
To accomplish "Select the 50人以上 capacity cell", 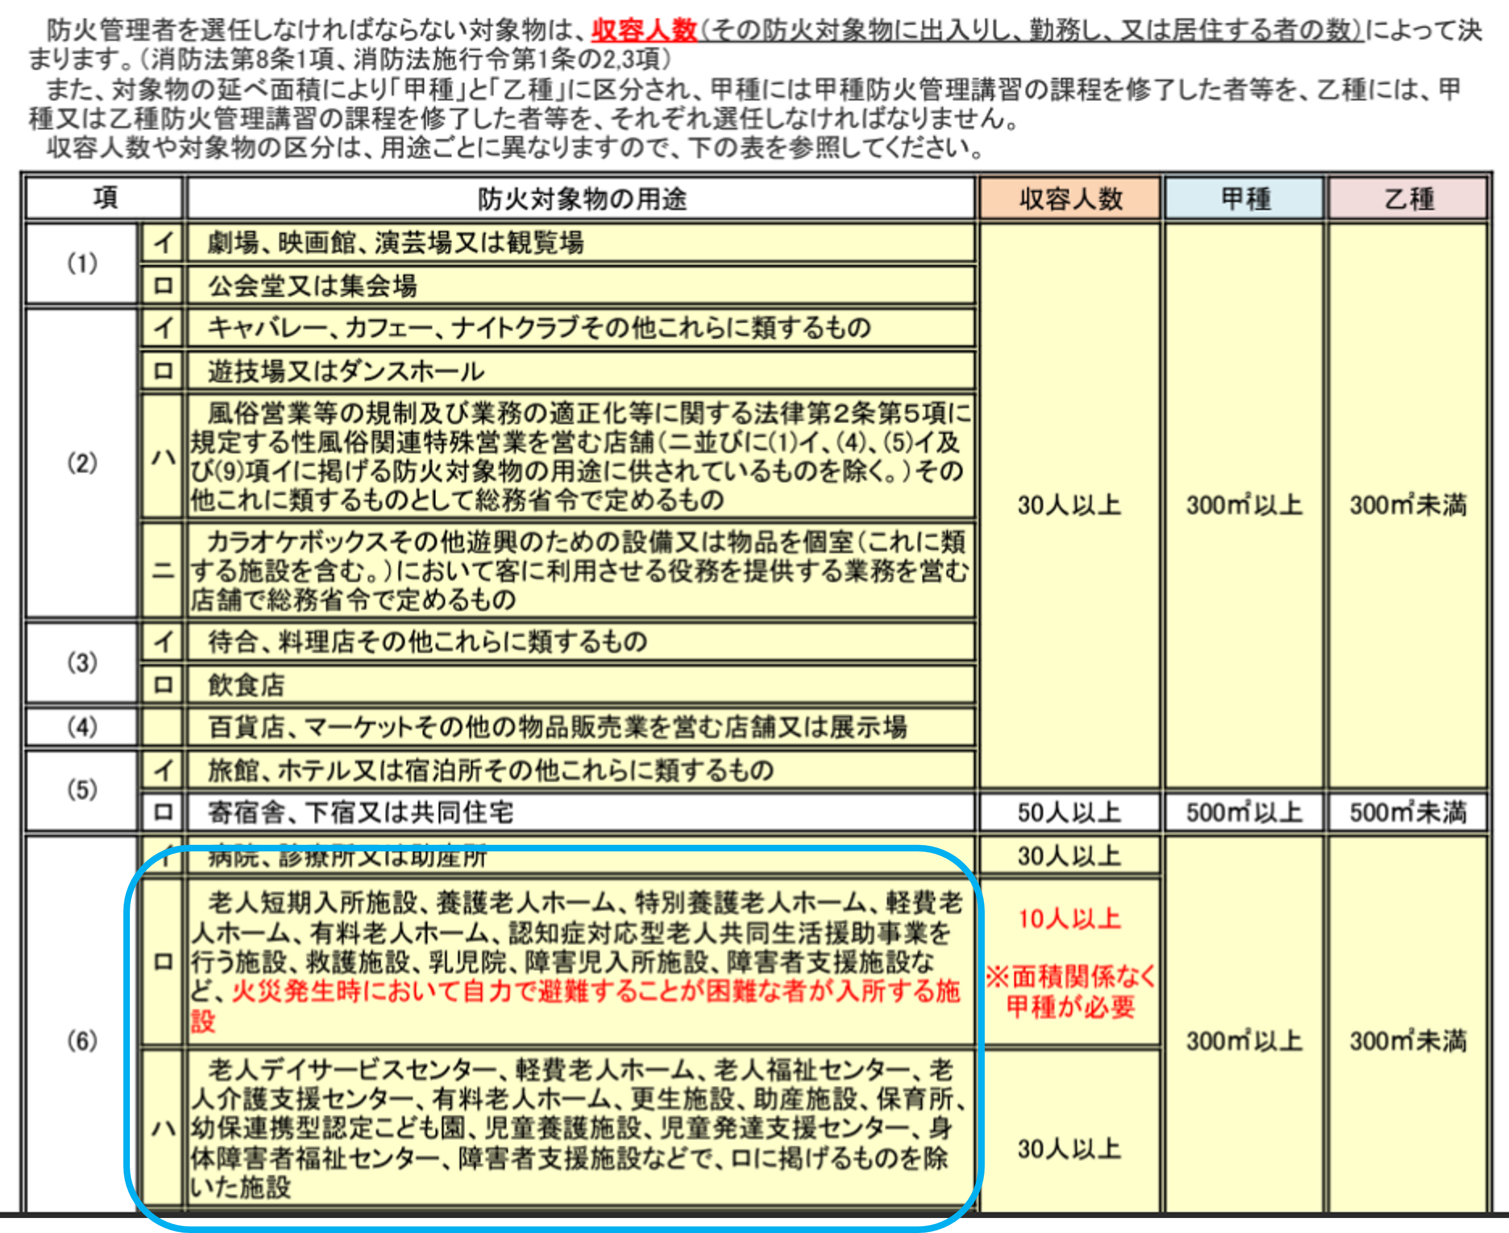I will (1070, 812).
